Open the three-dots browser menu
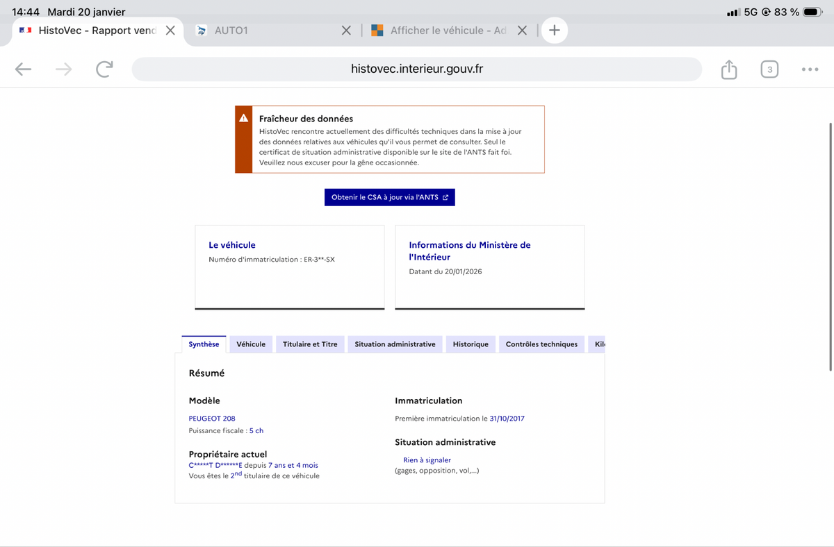This screenshot has height=547, width=834. click(x=810, y=69)
